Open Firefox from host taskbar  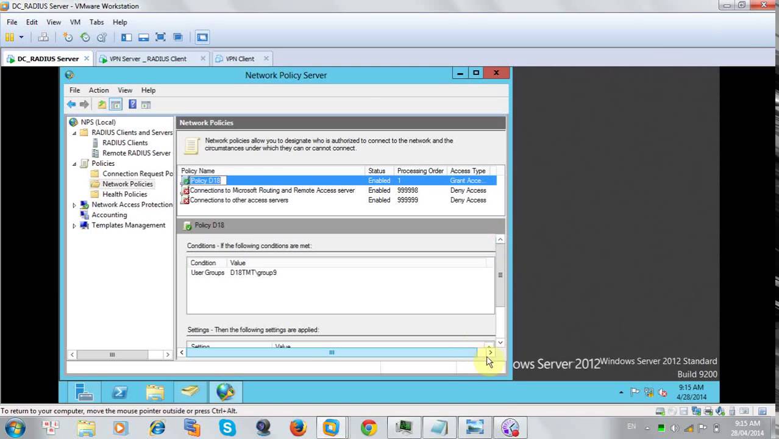coord(298,427)
